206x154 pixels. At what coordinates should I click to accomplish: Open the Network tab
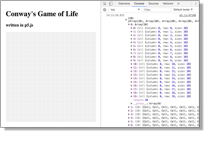coord(168,4)
